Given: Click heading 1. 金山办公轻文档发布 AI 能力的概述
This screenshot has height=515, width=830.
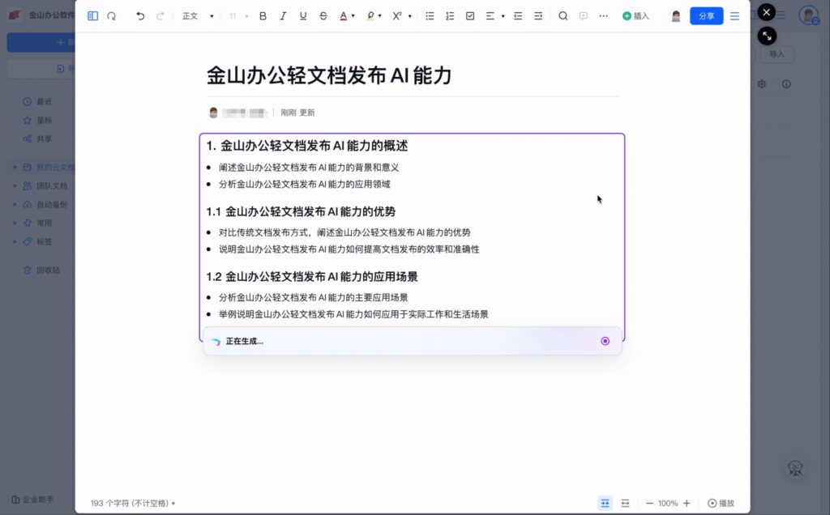Looking at the screenshot, I should pos(307,146).
